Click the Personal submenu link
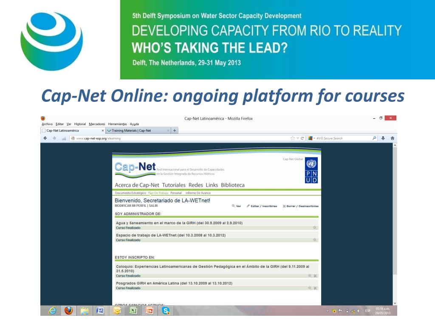The image size is (435, 326). tap(176, 193)
